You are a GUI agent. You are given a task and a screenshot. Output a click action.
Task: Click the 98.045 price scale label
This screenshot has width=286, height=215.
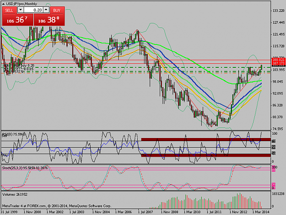click(x=278, y=82)
